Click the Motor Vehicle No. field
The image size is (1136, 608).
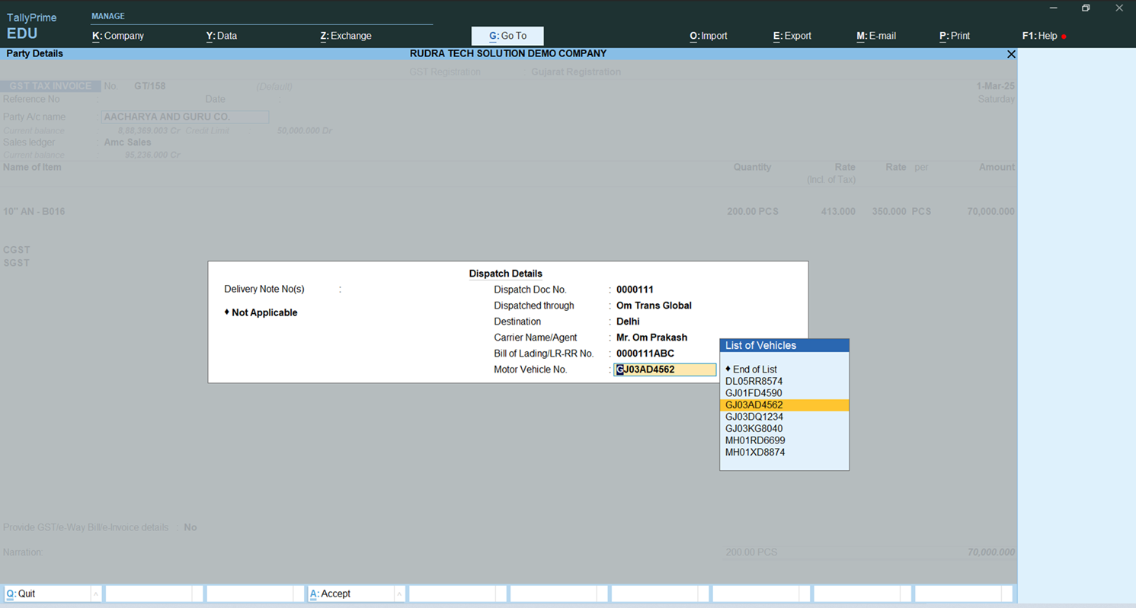click(665, 370)
